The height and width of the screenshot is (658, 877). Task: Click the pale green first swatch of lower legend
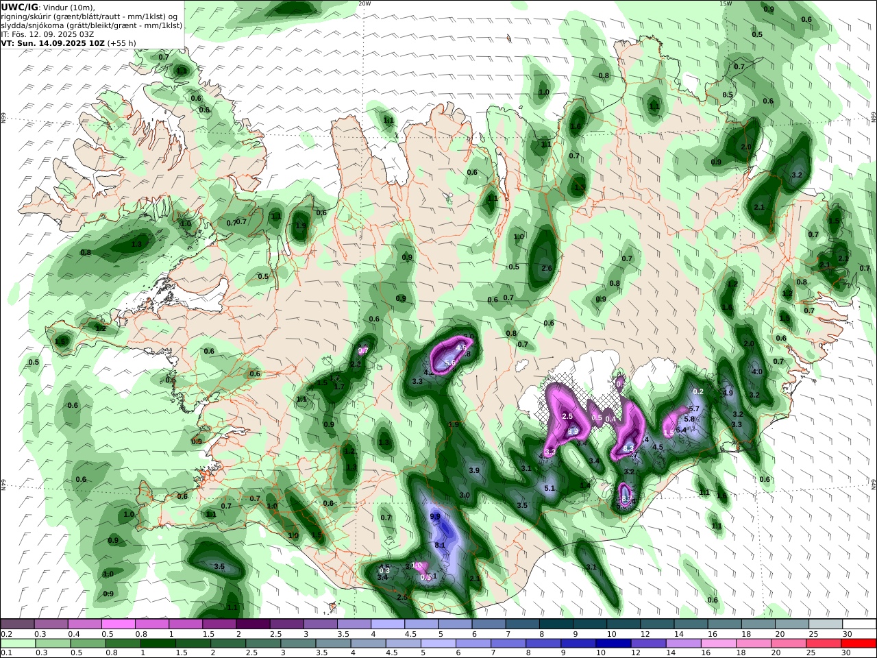coord(17,643)
